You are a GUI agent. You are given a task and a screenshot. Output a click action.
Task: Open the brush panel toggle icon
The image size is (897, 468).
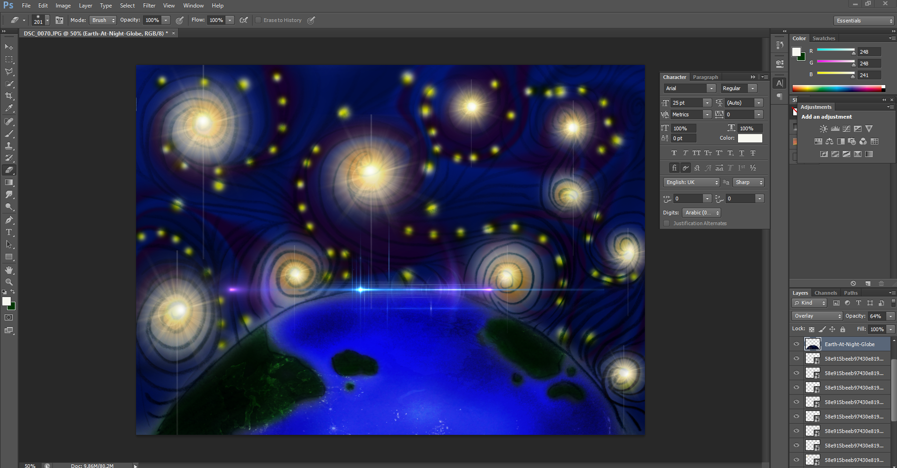pyautogui.click(x=59, y=20)
